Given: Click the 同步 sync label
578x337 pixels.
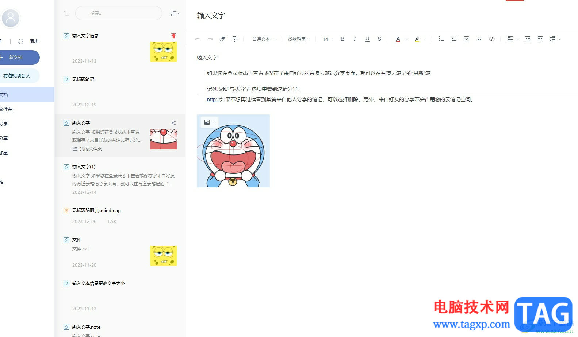Looking at the screenshot, I should pyautogui.click(x=34, y=42).
